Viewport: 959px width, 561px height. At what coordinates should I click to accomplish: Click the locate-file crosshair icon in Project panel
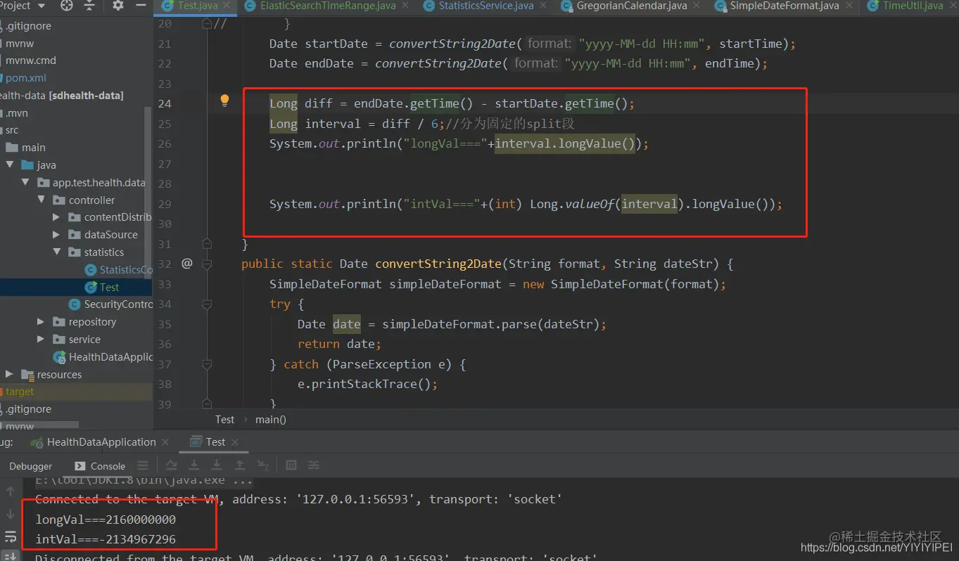click(67, 6)
